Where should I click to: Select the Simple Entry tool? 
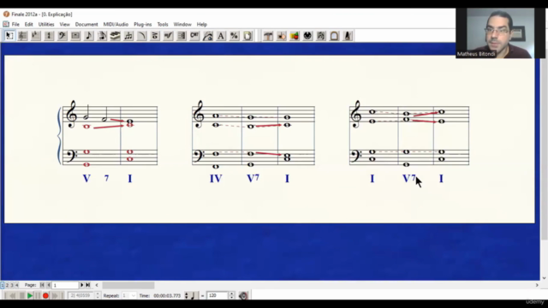click(89, 36)
